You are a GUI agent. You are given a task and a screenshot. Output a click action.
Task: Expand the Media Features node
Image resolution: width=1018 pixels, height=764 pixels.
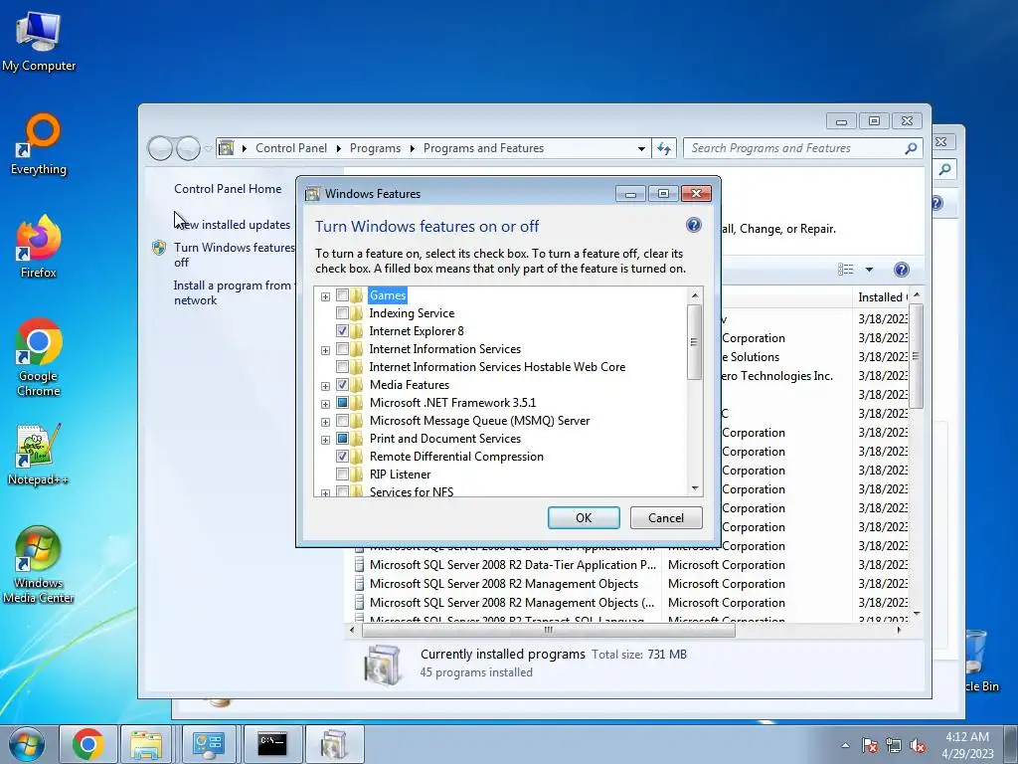(325, 386)
